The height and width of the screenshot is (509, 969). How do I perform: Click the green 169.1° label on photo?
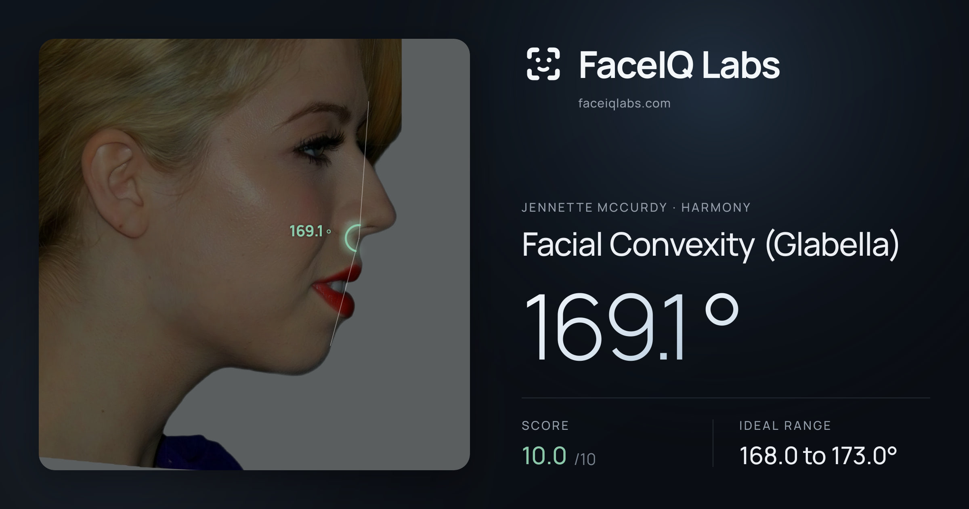click(310, 231)
